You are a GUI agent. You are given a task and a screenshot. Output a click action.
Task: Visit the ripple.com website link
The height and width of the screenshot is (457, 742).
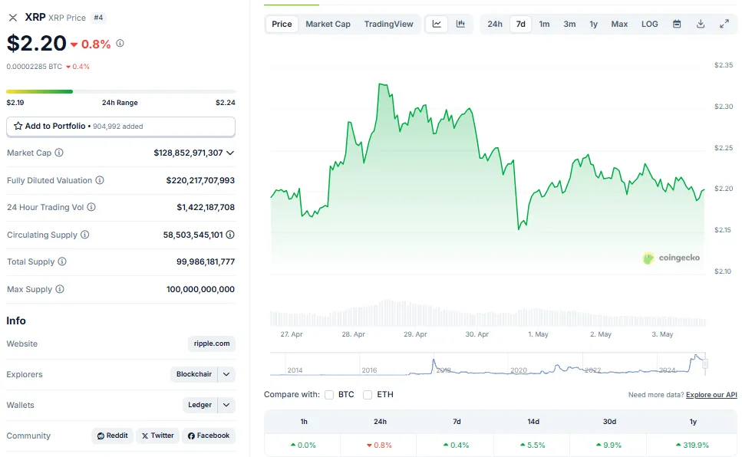click(x=212, y=344)
